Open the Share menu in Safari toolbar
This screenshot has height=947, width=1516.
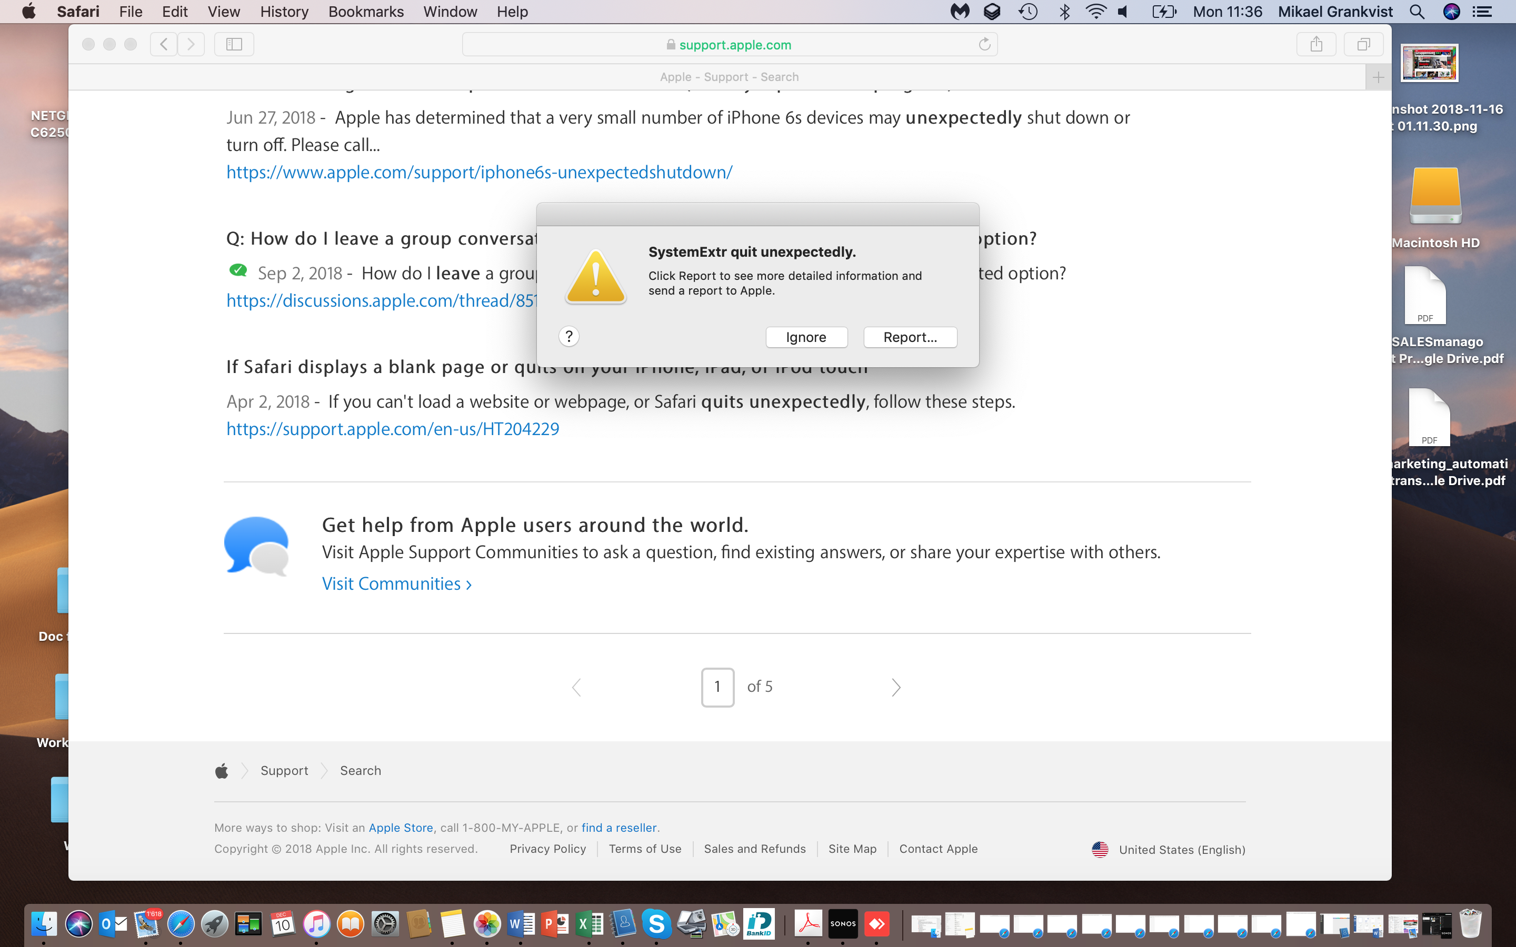coord(1315,44)
